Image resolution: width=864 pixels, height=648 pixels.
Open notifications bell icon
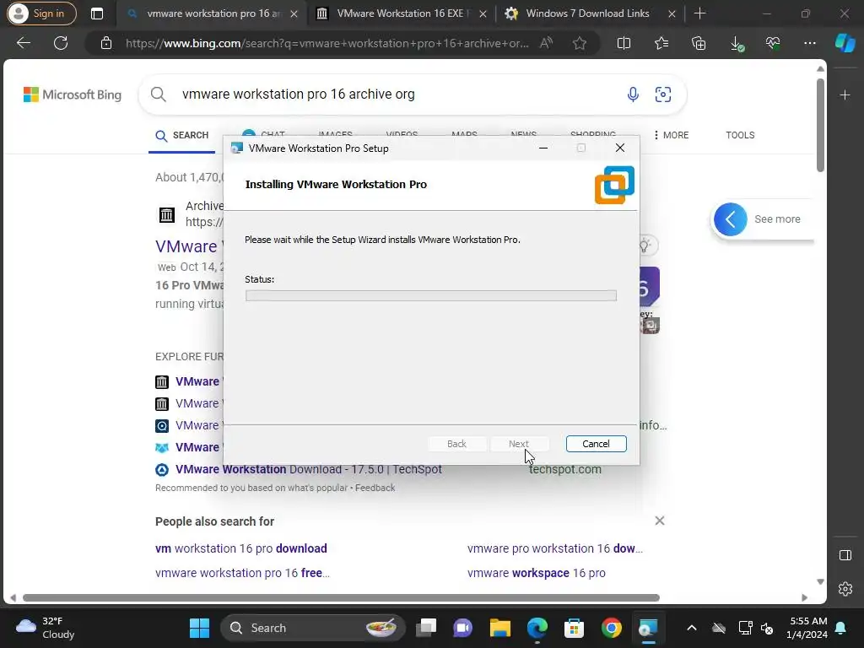840,628
